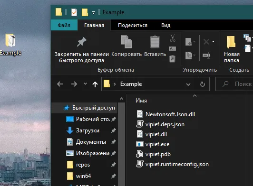Click the Delete X icon

click(x=206, y=42)
